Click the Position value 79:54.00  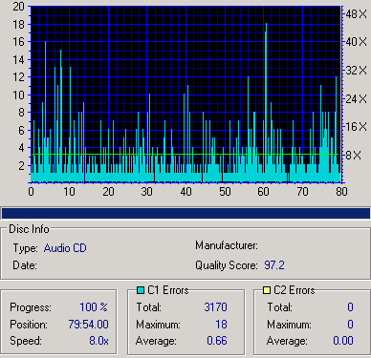coord(88,325)
